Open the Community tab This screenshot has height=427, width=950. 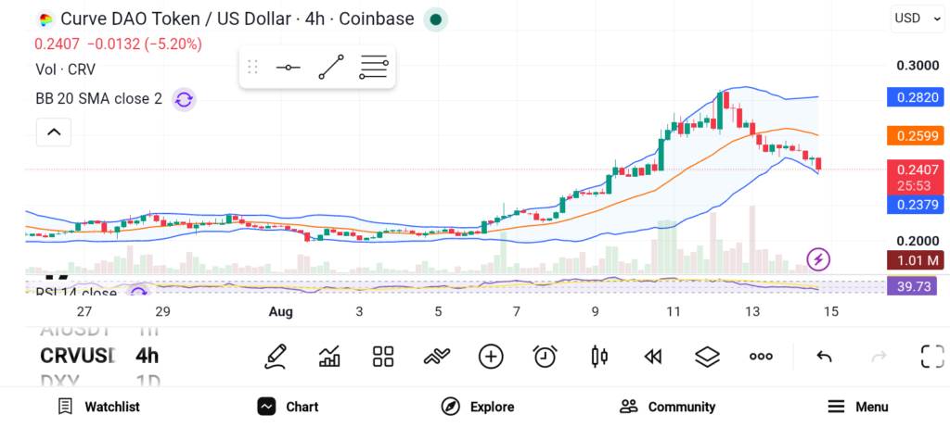point(668,407)
